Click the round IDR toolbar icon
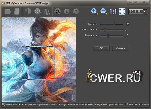The height and width of the screenshot is (109, 151). [37, 11]
